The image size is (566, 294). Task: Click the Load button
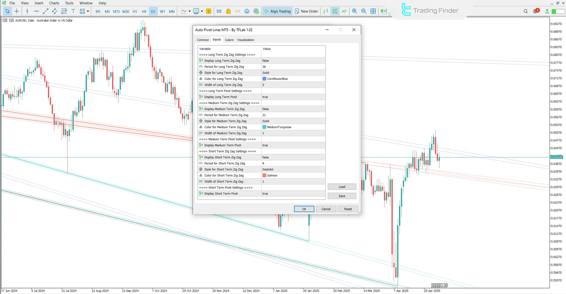[x=342, y=187]
